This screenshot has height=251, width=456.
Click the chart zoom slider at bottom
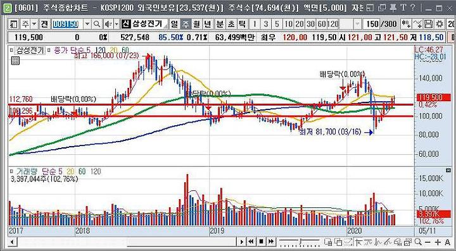pos(300,242)
